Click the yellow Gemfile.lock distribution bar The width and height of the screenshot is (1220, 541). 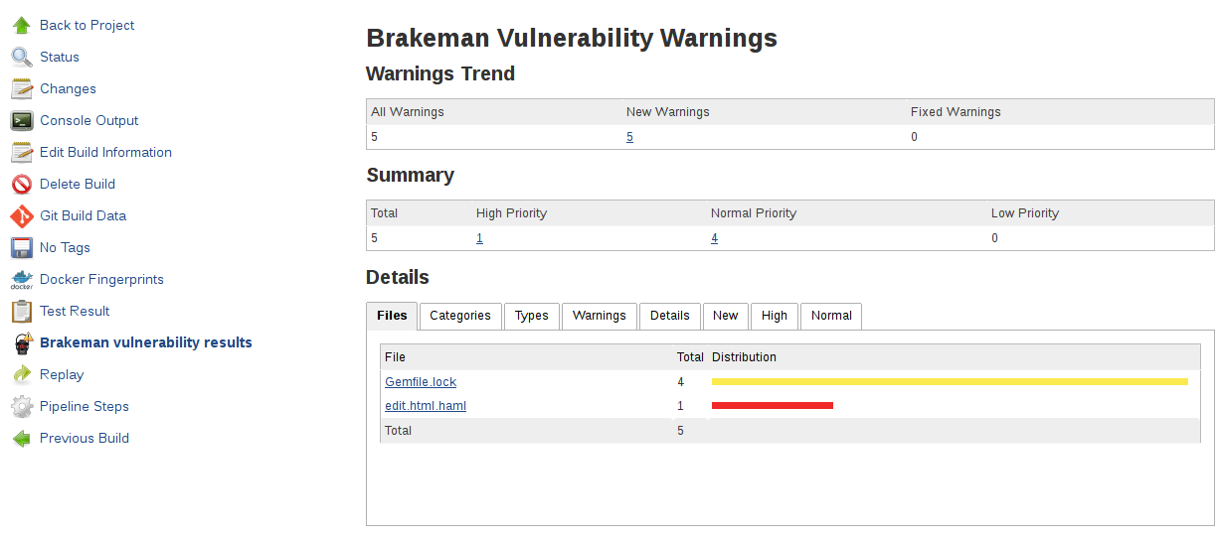click(950, 381)
